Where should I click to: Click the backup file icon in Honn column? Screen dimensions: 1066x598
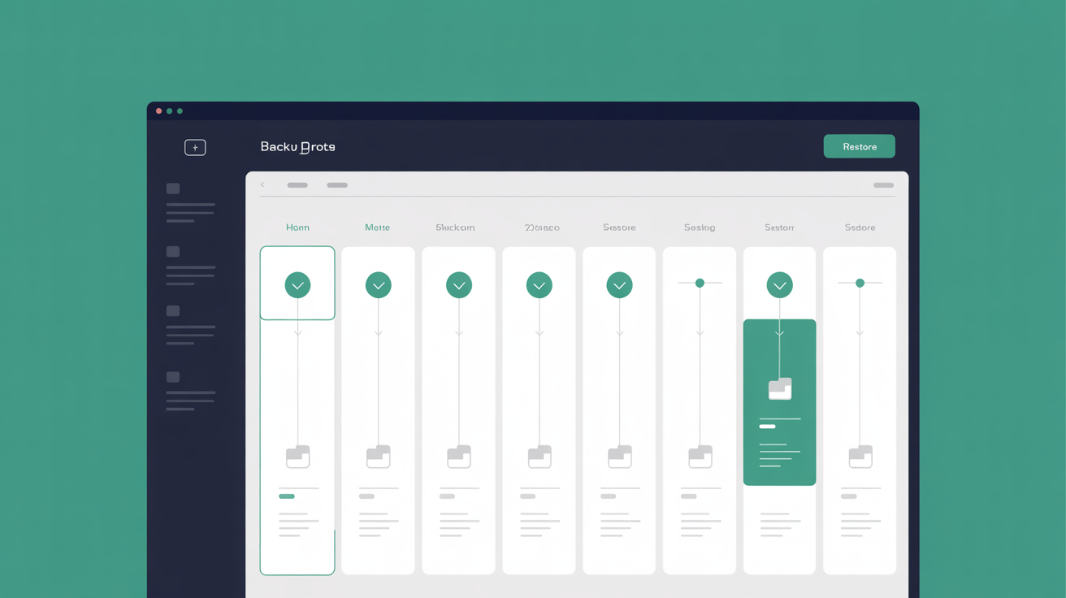click(x=297, y=457)
